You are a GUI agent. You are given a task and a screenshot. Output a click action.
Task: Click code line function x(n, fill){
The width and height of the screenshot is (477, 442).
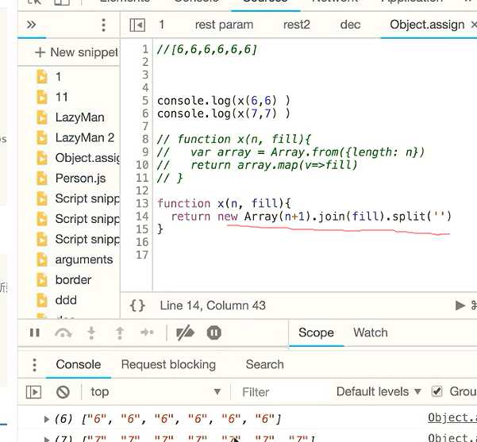(224, 203)
